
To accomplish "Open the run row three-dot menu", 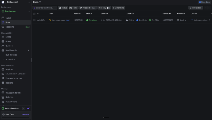I will (209, 20).
